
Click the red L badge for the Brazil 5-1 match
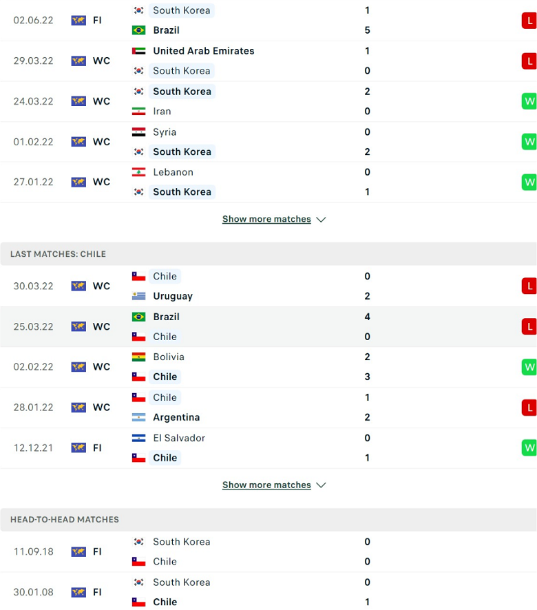529,21
